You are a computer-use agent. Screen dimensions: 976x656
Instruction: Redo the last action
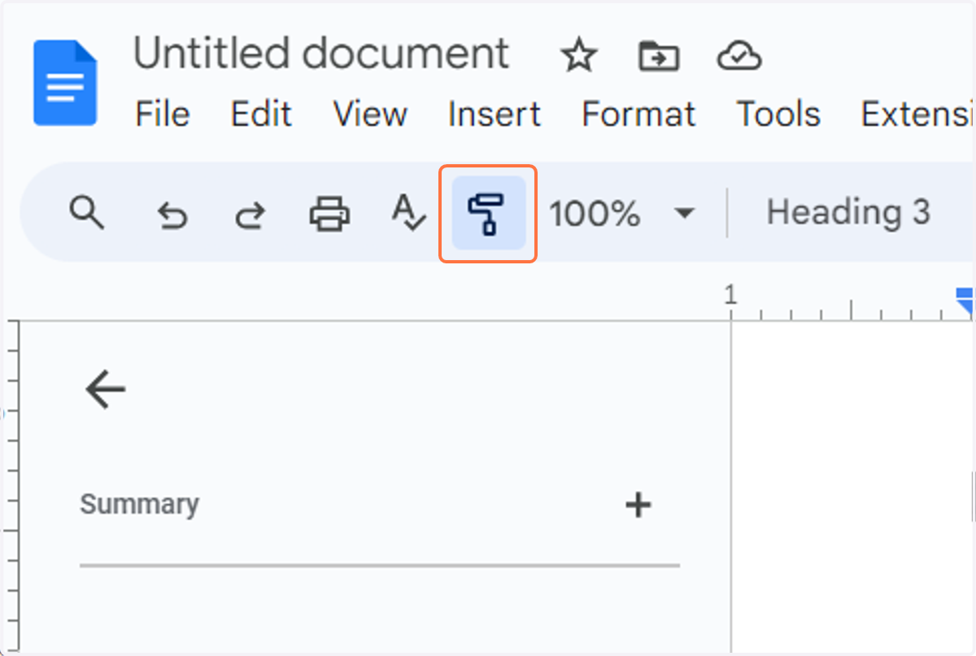(250, 215)
